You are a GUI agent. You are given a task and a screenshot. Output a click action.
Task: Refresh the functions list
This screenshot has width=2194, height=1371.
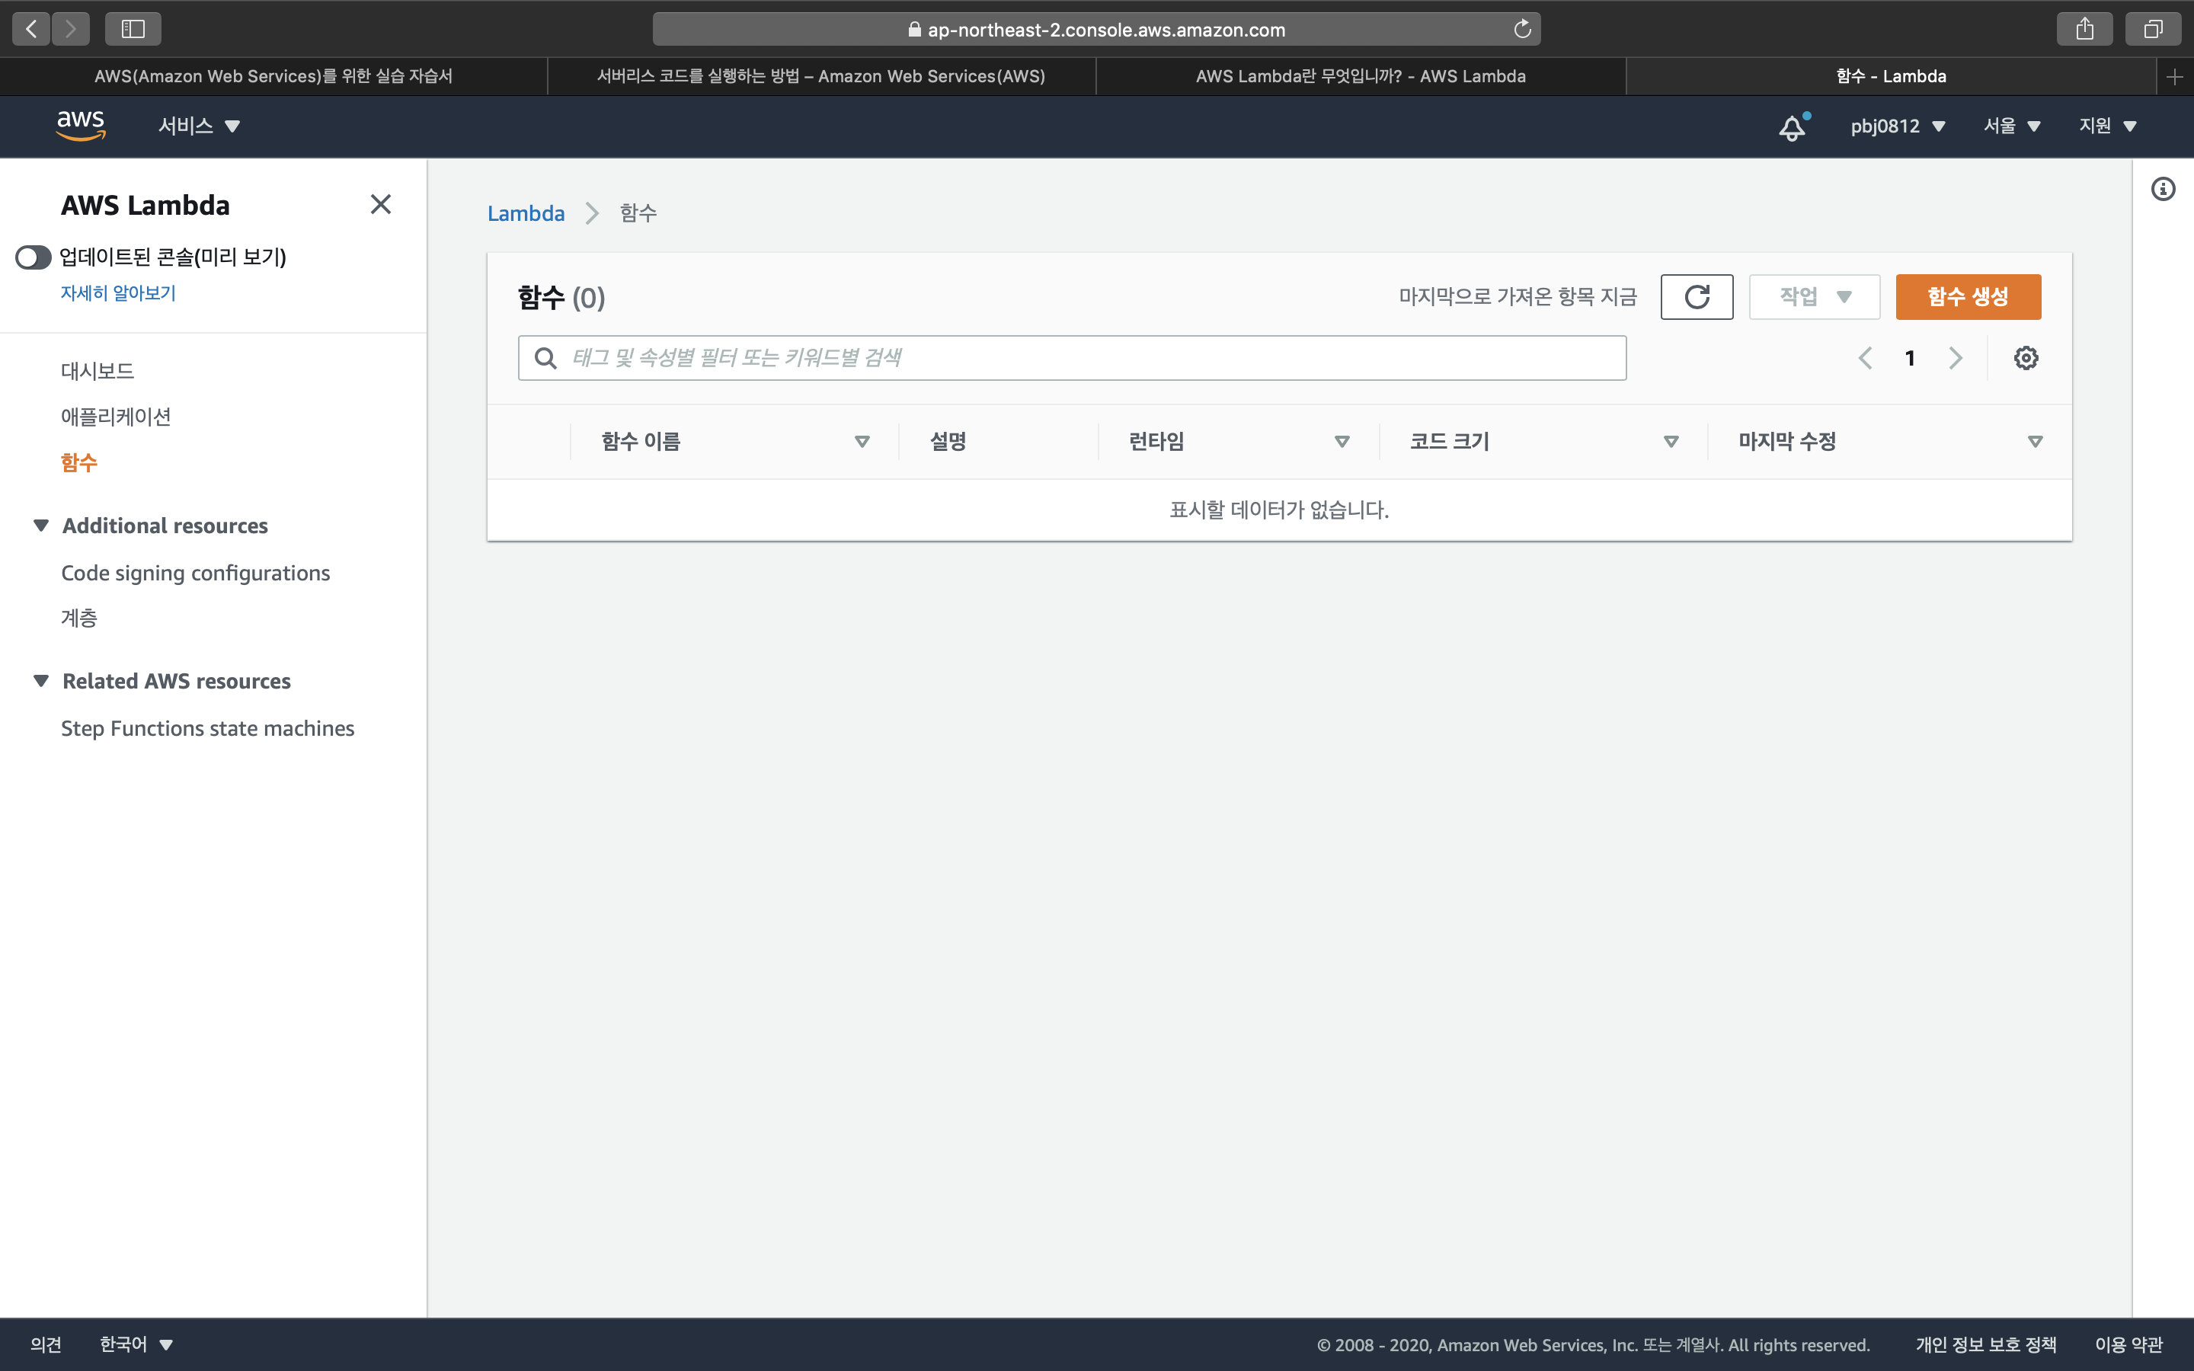coord(1697,296)
